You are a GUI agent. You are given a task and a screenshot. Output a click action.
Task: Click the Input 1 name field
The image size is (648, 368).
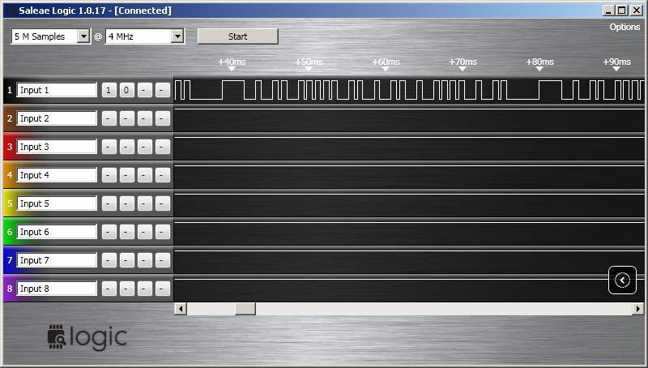pos(57,90)
